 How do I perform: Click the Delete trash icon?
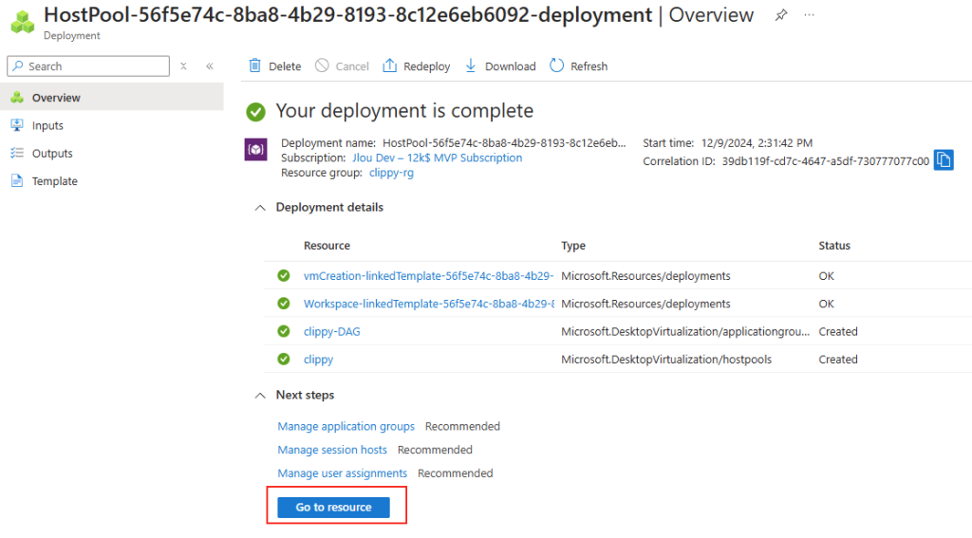(254, 65)
